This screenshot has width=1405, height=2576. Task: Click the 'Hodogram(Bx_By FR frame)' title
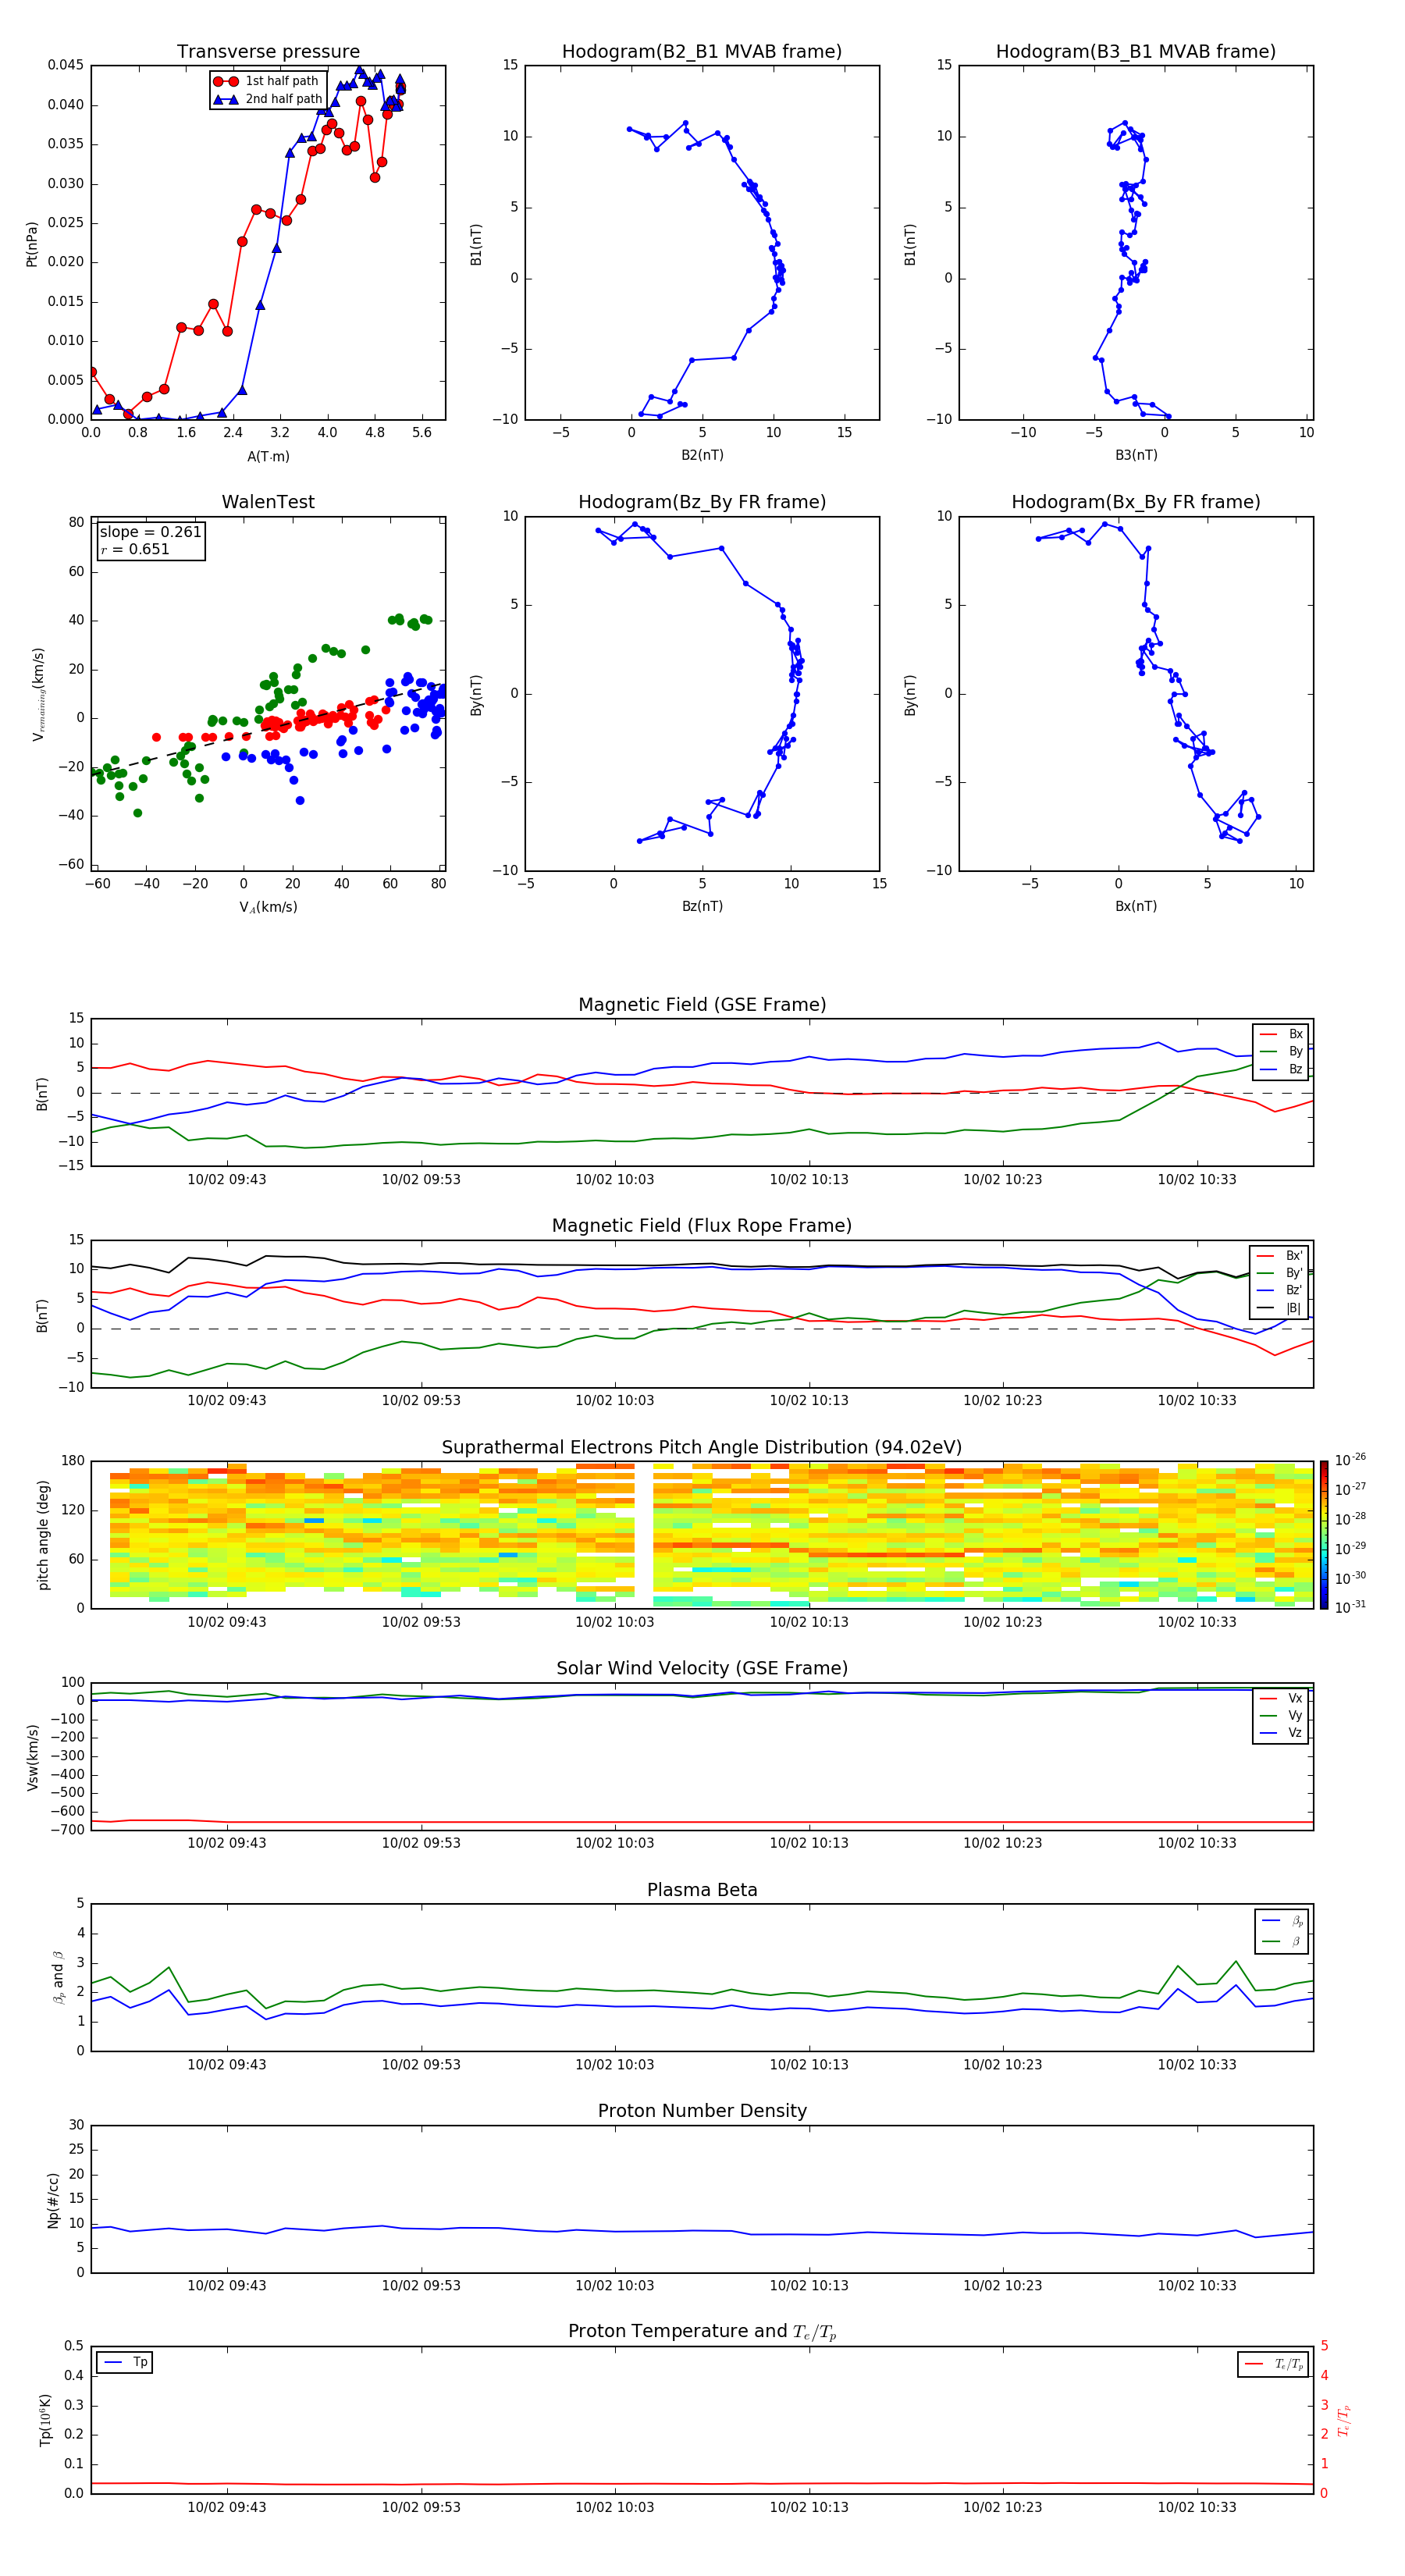[1136, 502]
